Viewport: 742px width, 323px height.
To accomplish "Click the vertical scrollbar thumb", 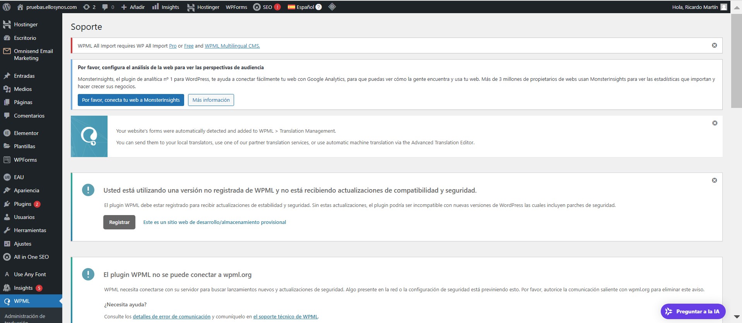I will tap(737, 61).
